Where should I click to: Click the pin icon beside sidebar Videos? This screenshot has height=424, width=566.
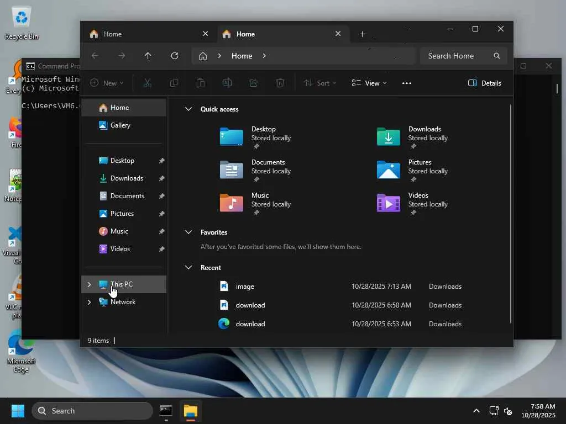click(x=162, y=249)
